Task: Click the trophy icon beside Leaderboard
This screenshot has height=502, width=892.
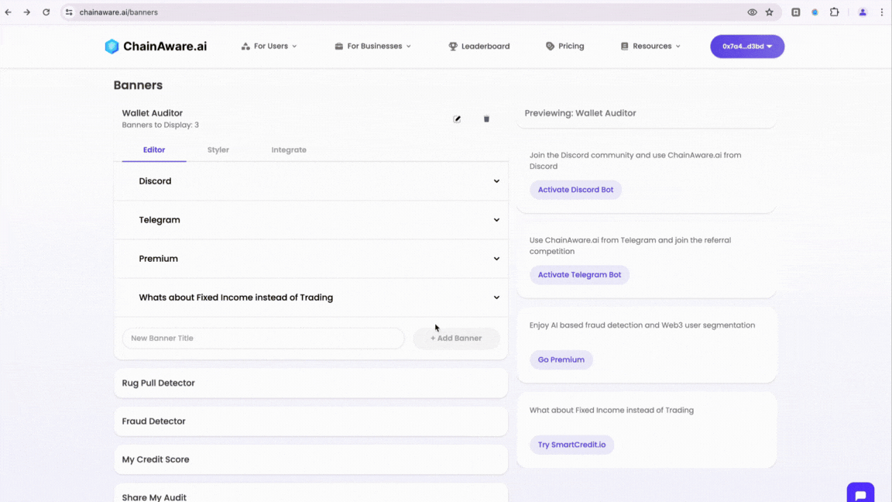Action: coord(453,46)
